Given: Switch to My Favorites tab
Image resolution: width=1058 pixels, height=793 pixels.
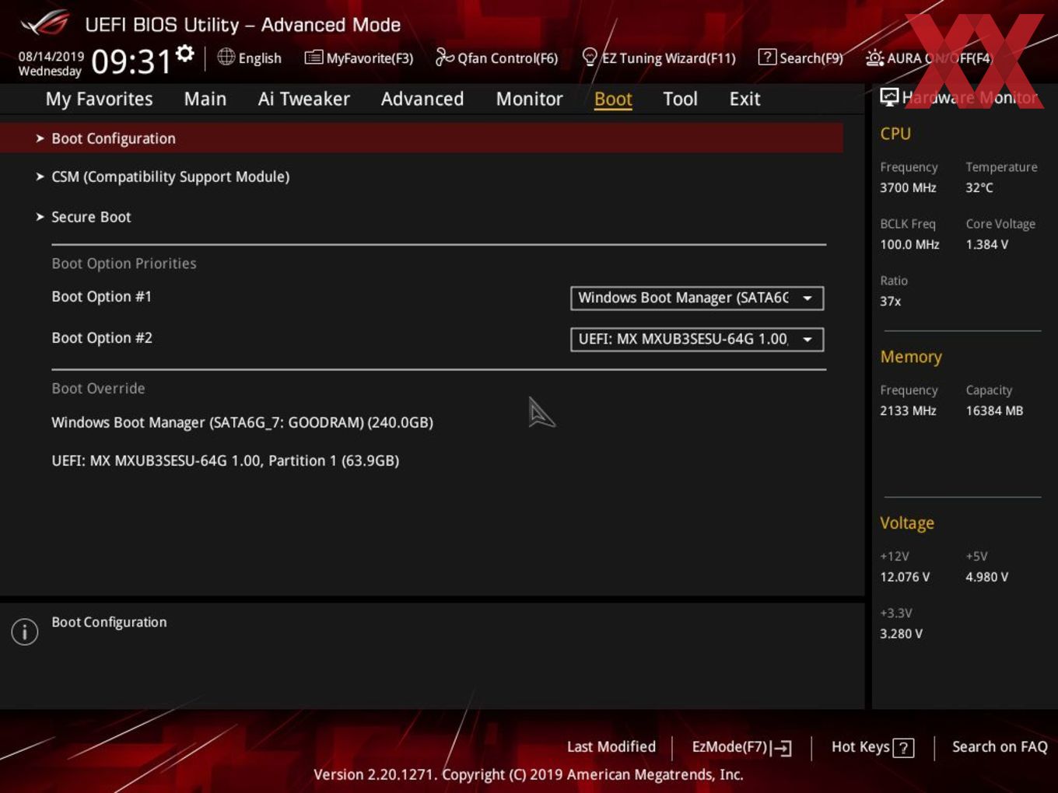Looking at the screenshot, I should [x=99, y=99].
